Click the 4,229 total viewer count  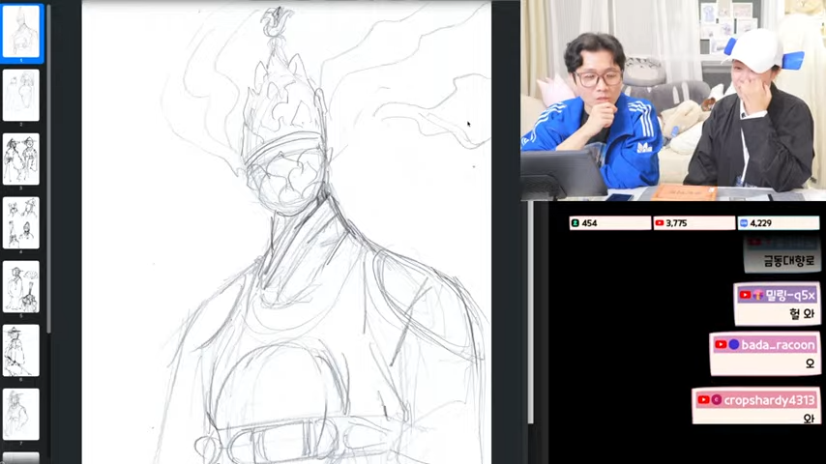[760, 223]
